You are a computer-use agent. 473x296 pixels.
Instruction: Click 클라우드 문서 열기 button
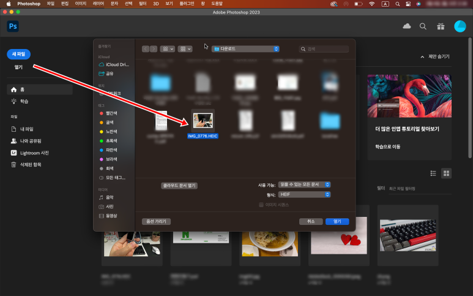pos(179,186)
